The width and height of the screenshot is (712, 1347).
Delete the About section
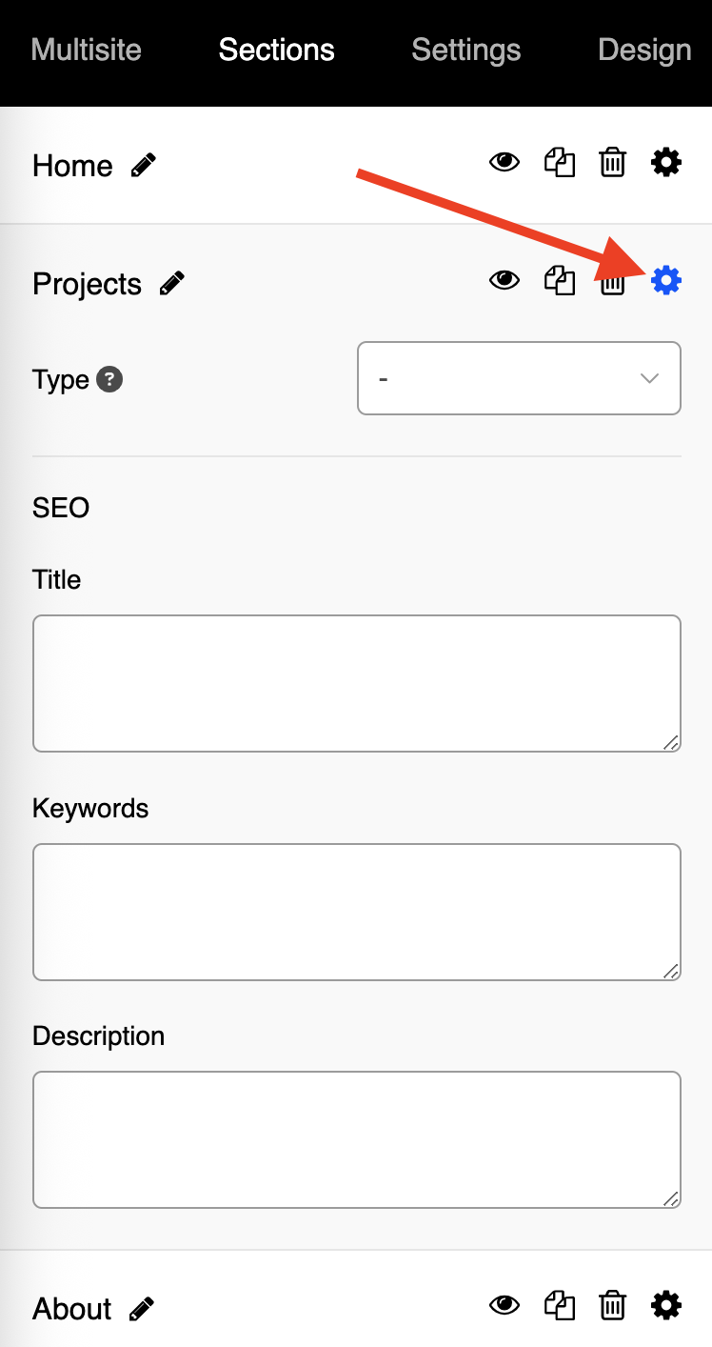tap(613, 1306)
